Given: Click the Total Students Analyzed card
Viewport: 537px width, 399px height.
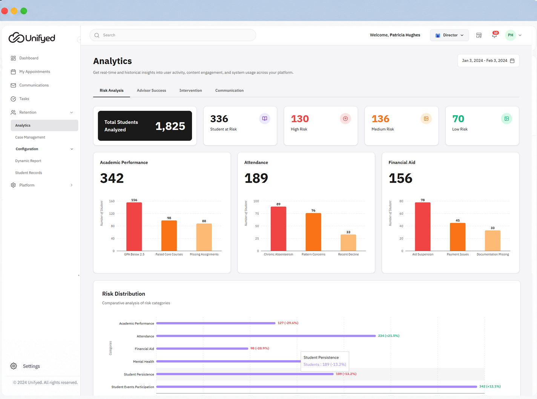Looking at the screenshot, I should click(x=145, y=126).
